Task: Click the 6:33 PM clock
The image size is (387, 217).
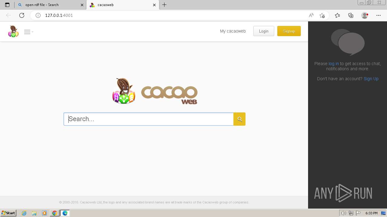Action: pyautogui.click(x=371, y=213)
